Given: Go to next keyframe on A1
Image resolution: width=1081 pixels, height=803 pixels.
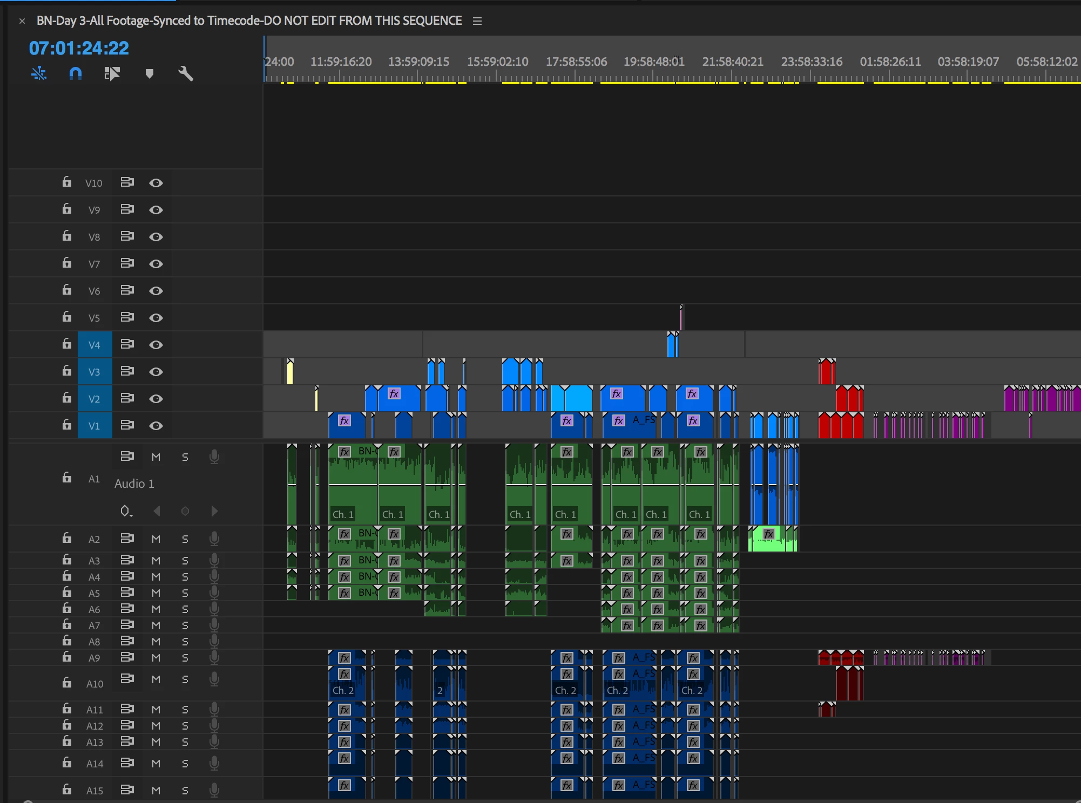Looking at the screenshot, I should click(x=214, y=511).
